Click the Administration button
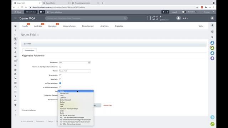This screenshot has height=128, width=228. tap(31, 12)
